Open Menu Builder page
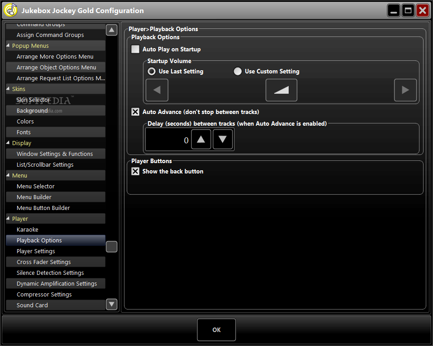Screen dimensions: 433x346 [55, 197]
